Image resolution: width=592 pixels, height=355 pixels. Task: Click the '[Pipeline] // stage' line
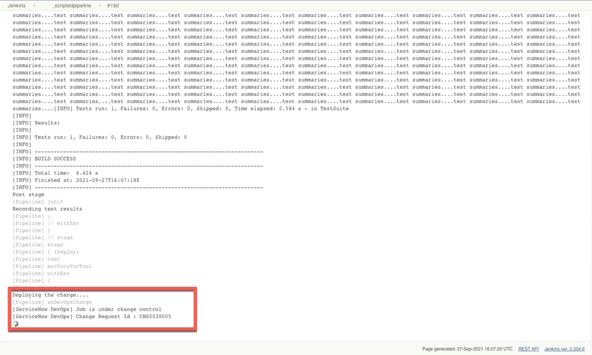42,237
